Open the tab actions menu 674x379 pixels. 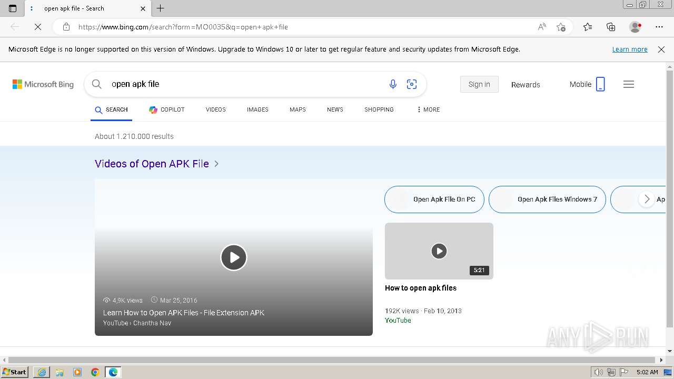click(x=13, y=8)
